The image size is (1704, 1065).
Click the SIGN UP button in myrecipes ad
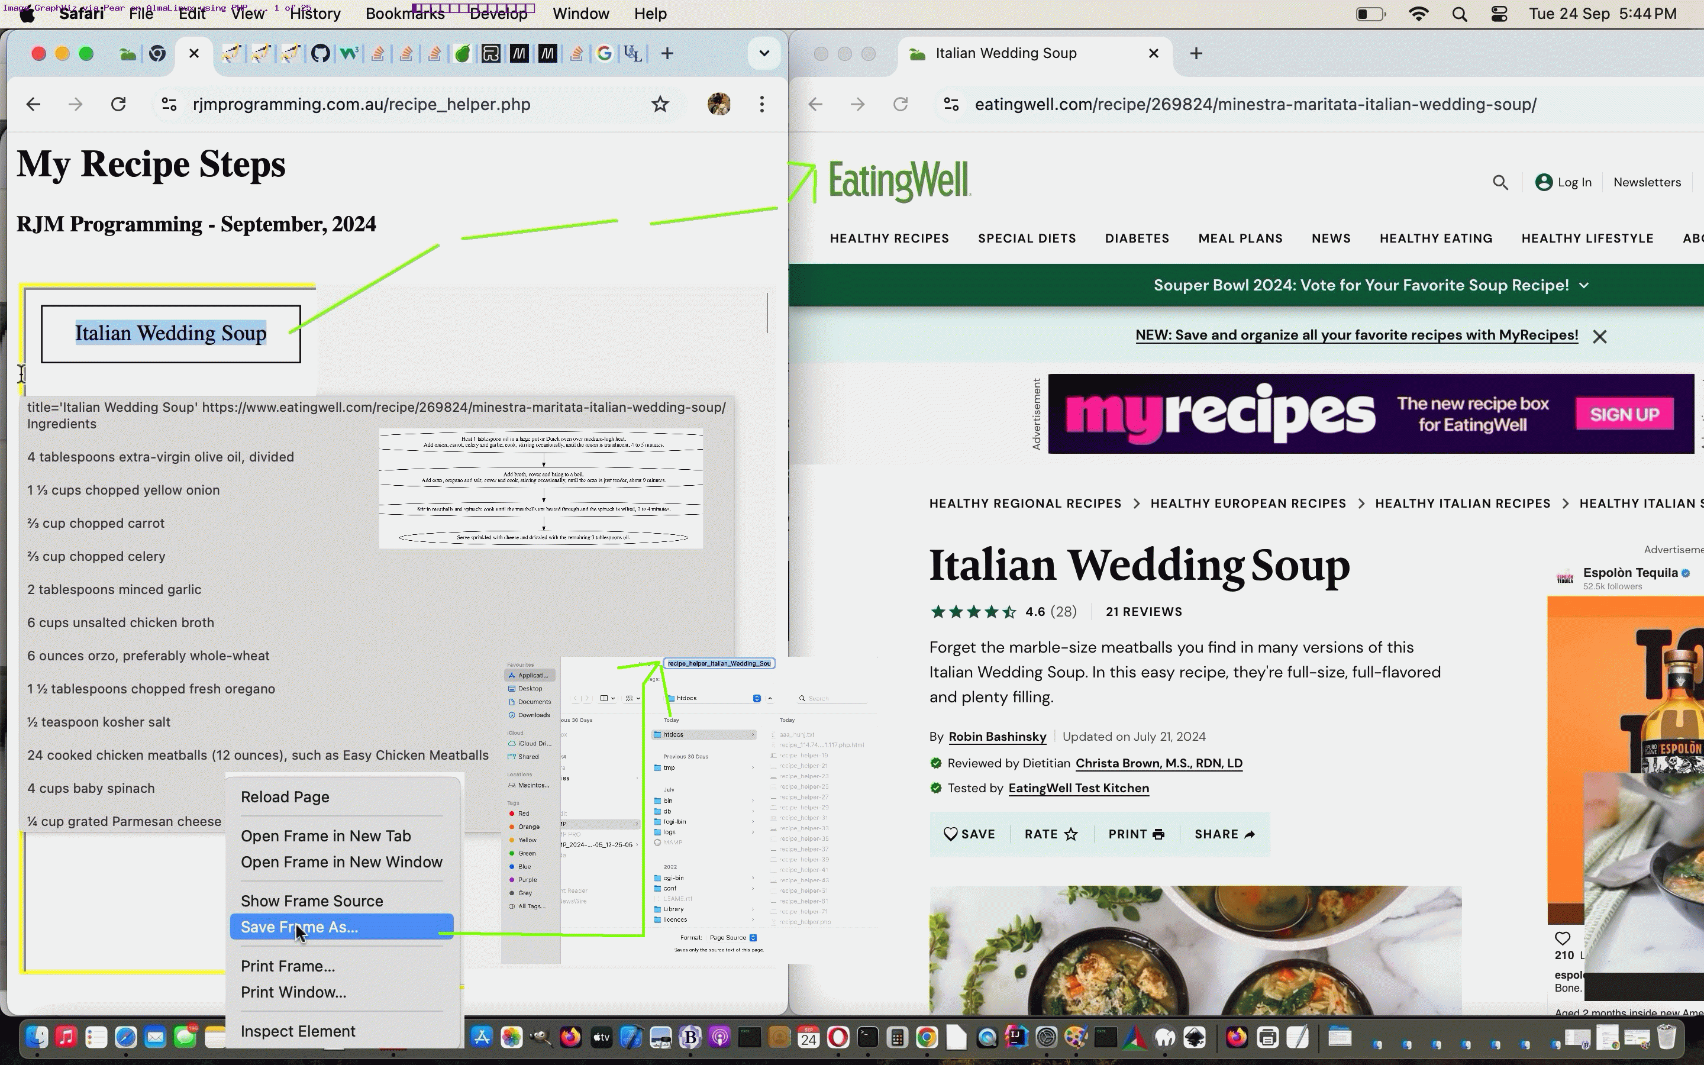click(x=1624, y=414)
